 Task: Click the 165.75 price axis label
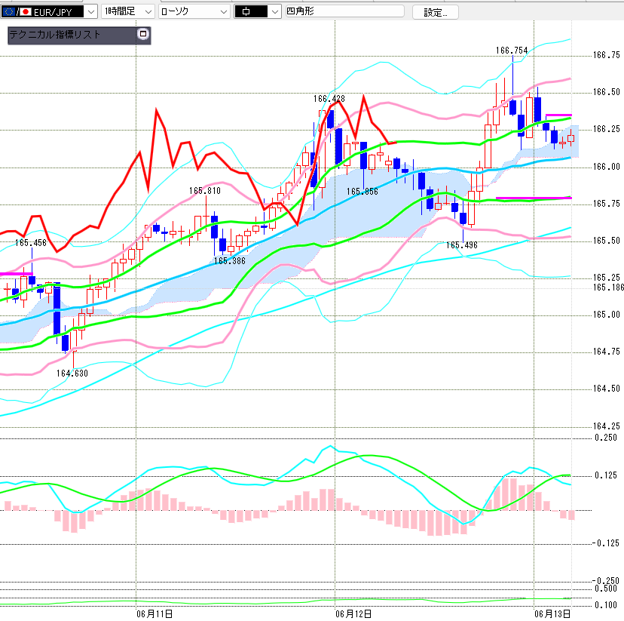point(607,204)
